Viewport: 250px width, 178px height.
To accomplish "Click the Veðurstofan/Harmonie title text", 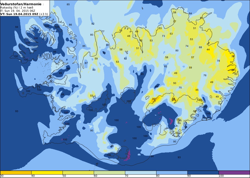I will pos(21,4).
